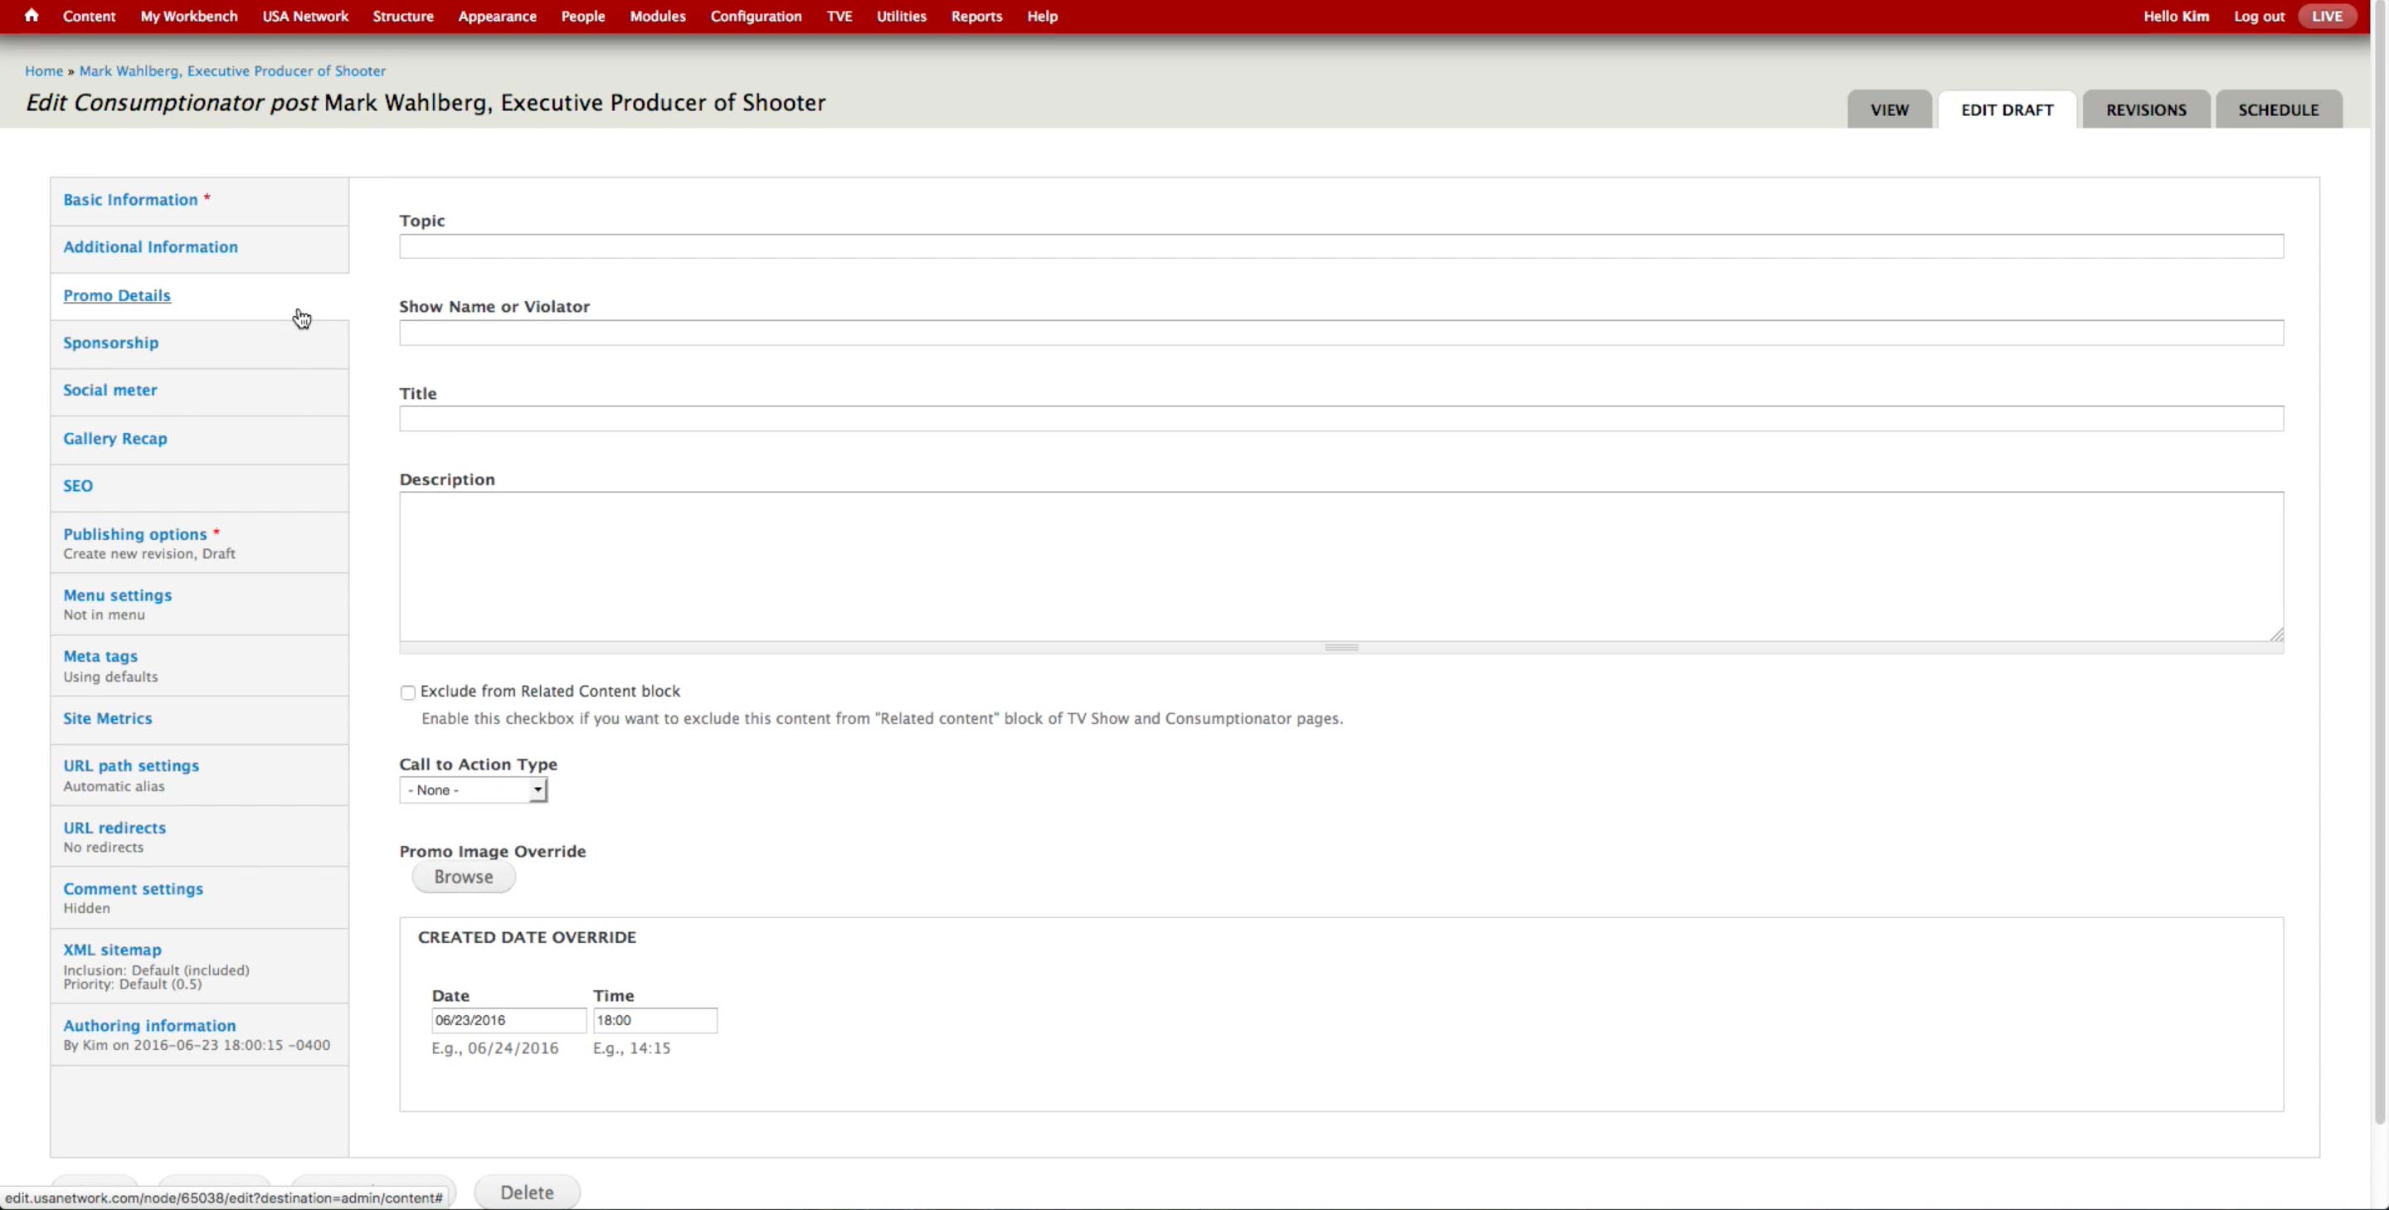Click the Home breadcrumb link
This screenshot has height=1210, width=2389.
tap(44, 70)
